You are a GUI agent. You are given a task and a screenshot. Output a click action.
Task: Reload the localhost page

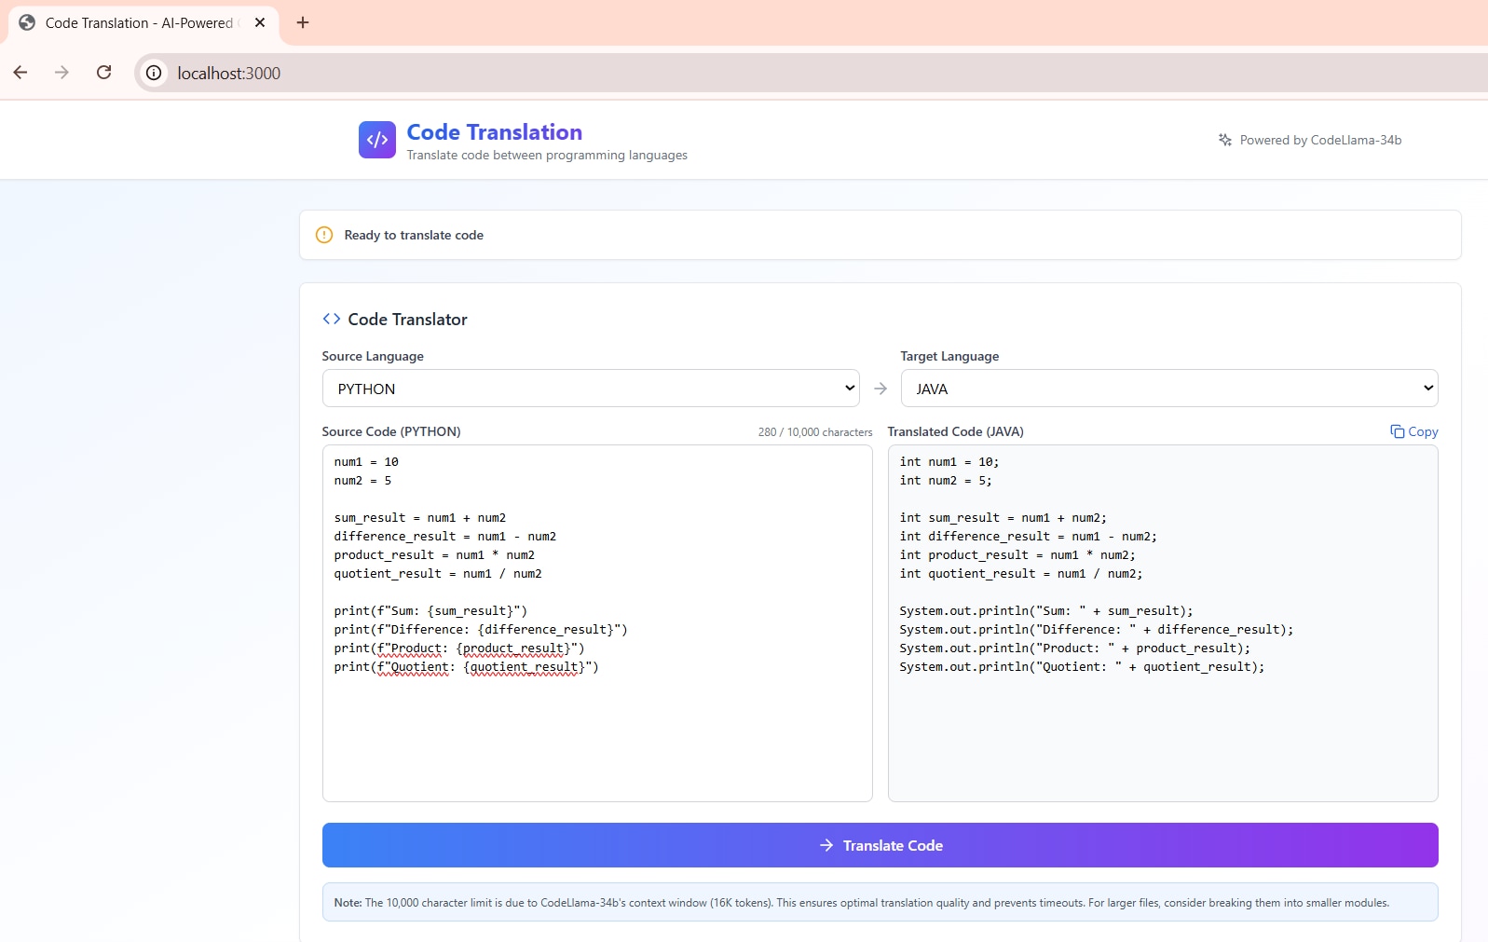coord(103,73)
